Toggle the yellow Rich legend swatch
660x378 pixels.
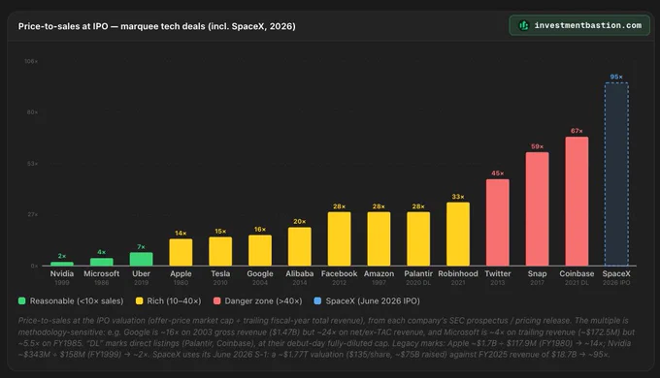(140, 300)
